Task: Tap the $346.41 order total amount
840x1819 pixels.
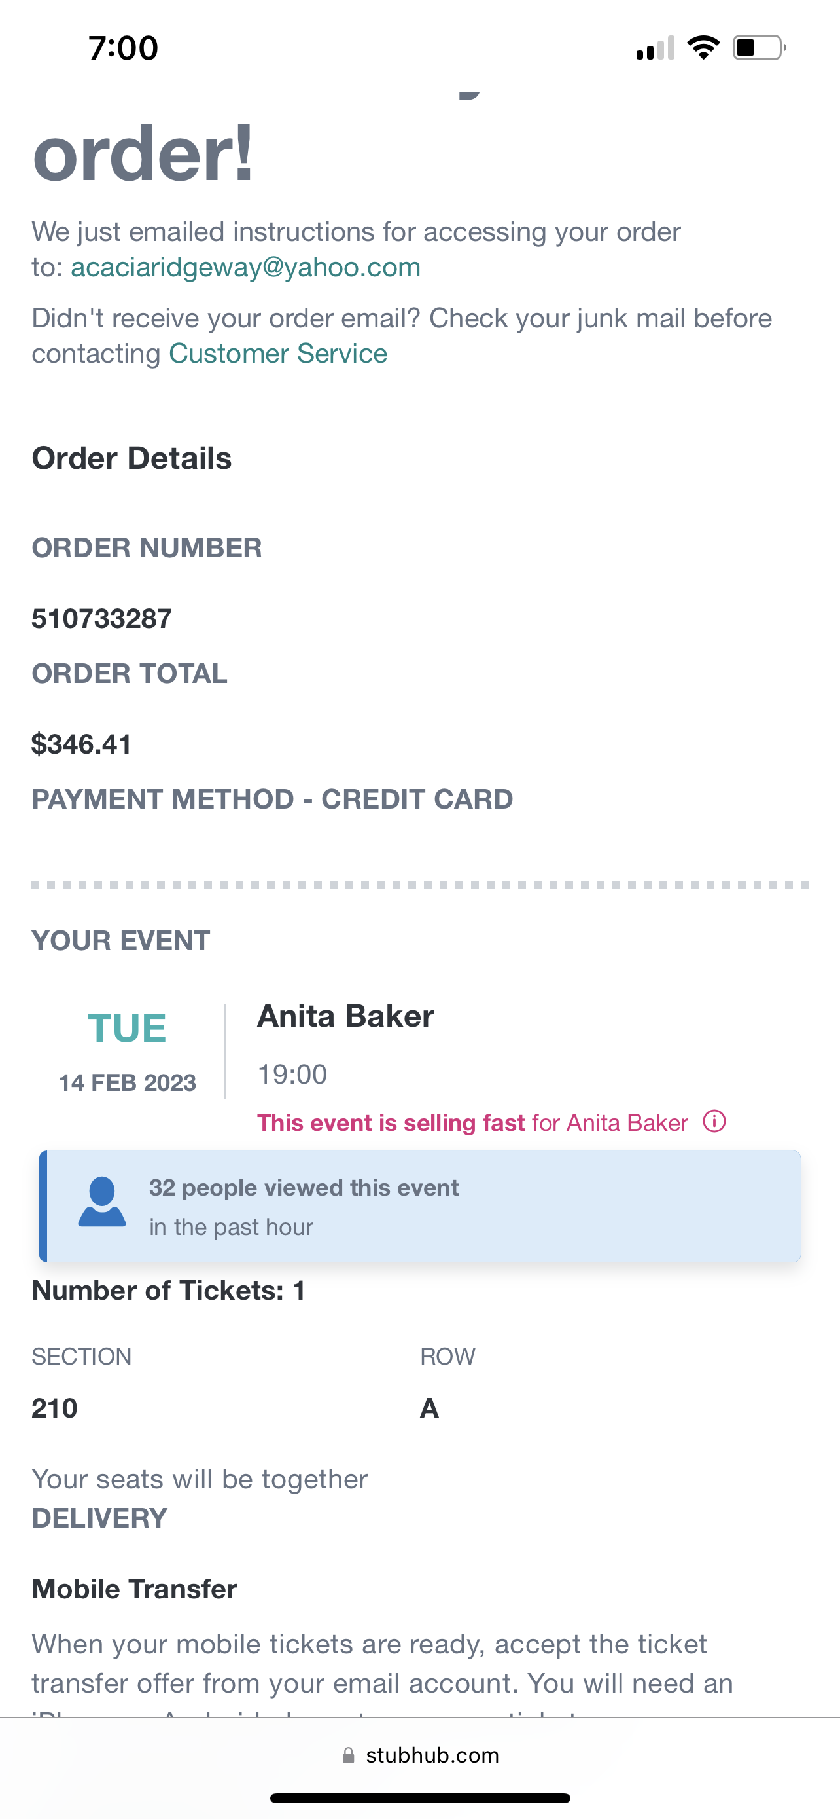Action: [82, 744]
